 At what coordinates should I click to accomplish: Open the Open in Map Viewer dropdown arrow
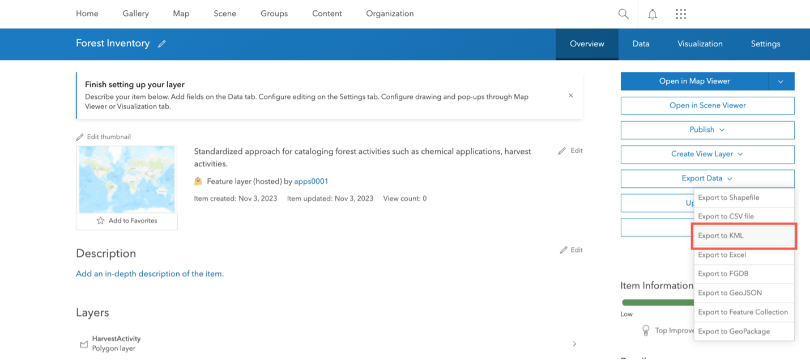(781, 81)
